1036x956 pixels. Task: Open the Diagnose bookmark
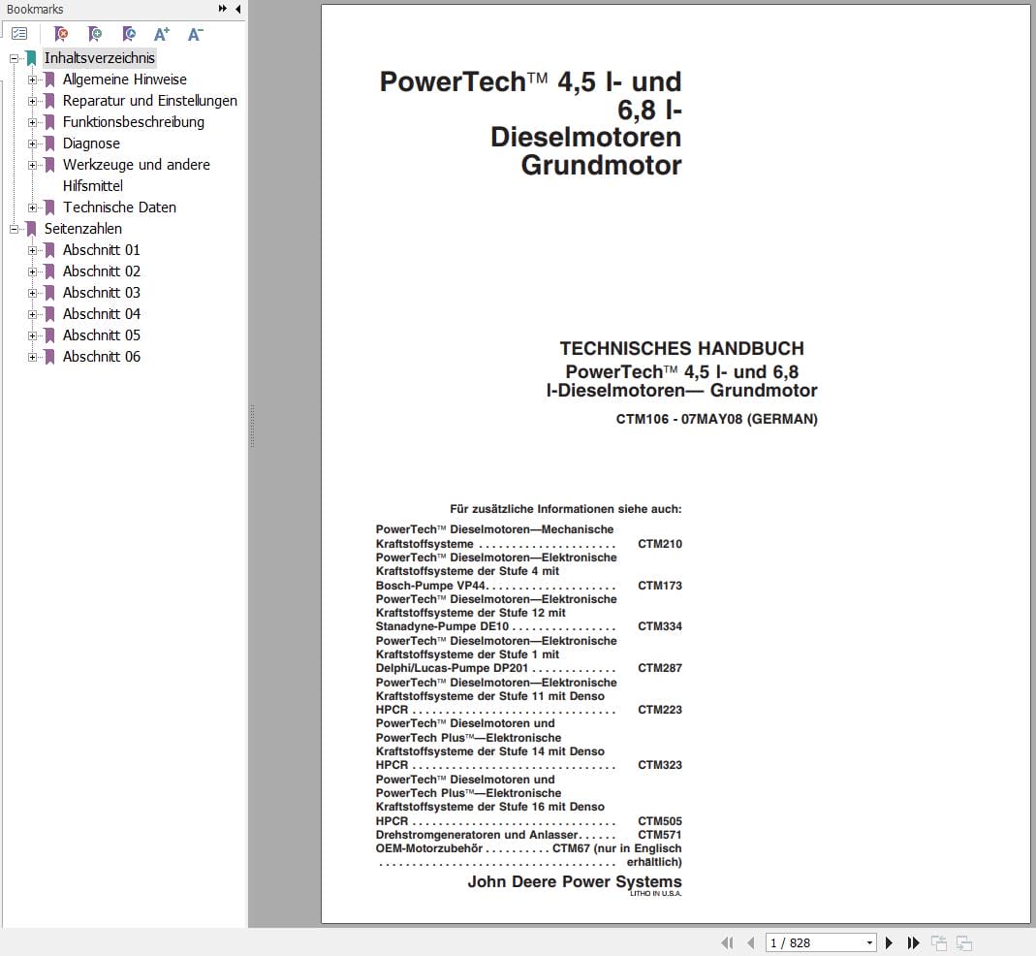click(x=91, y=143)
